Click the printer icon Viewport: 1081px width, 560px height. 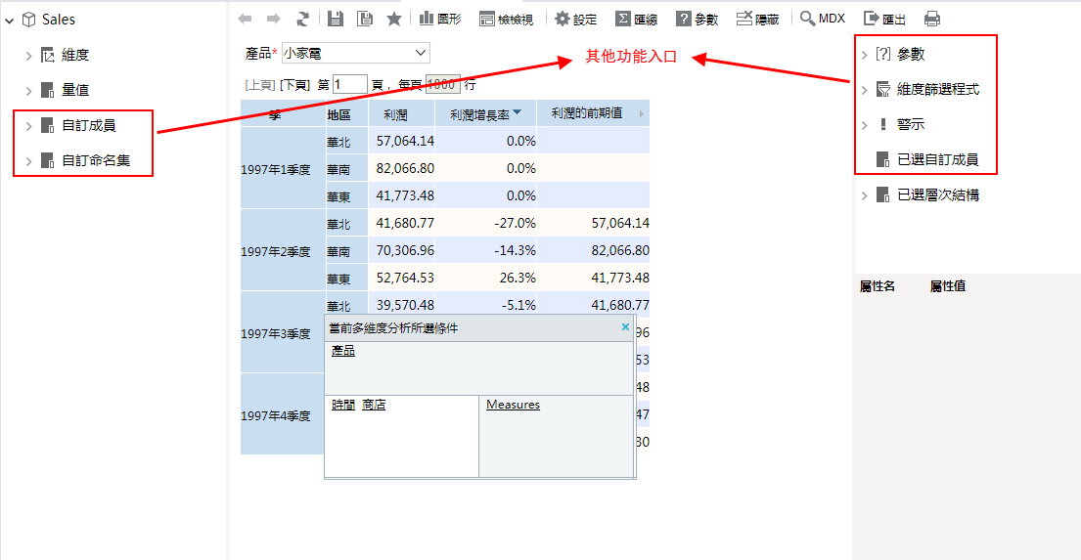coord(932,19)
